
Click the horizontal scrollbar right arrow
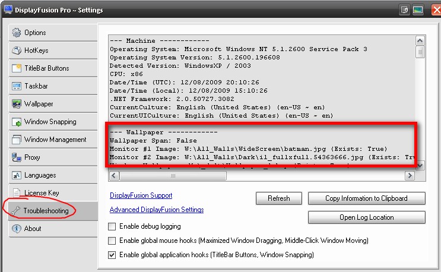410,176
